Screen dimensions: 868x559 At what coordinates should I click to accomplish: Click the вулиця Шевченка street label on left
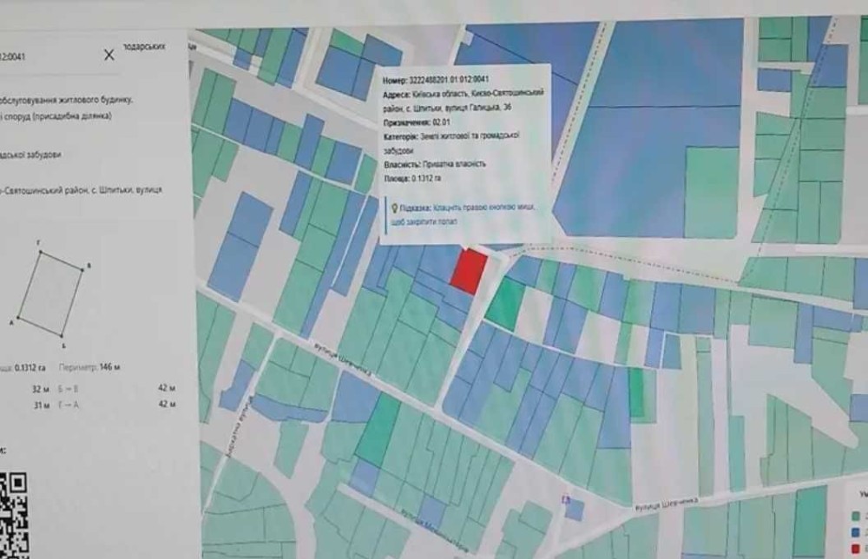[343, 360]
